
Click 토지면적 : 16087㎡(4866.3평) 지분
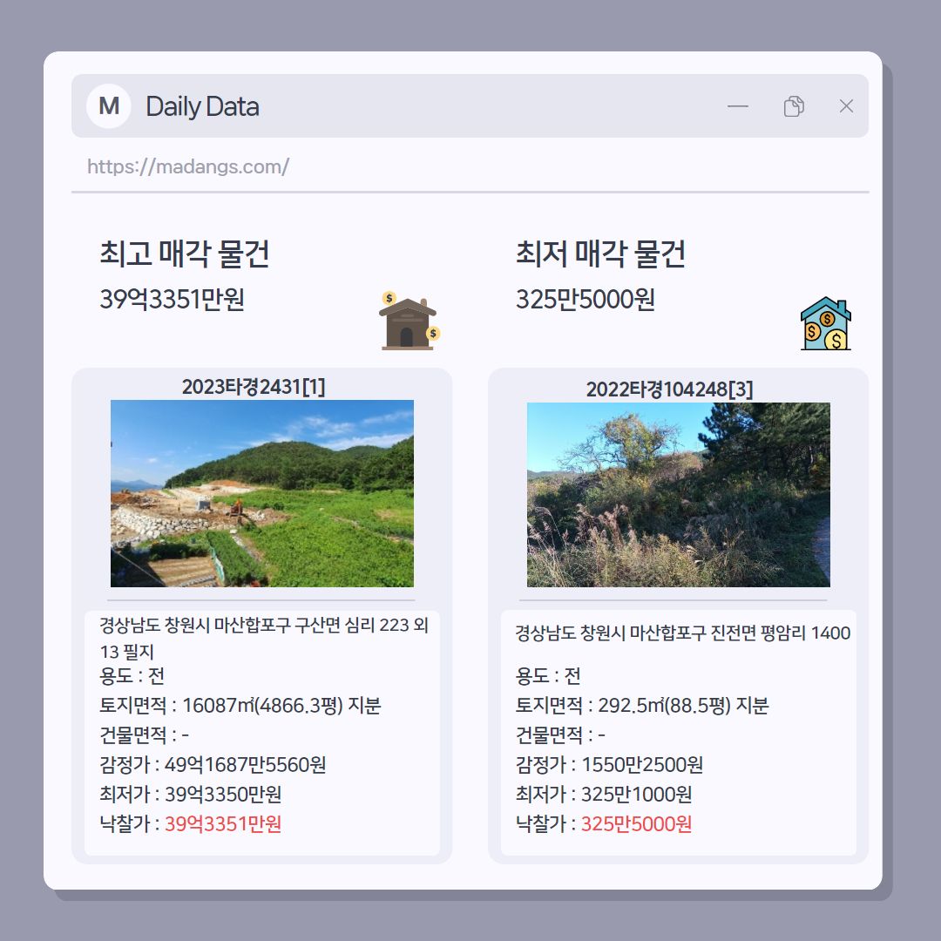pyautogui.click(x=240, y=705)
